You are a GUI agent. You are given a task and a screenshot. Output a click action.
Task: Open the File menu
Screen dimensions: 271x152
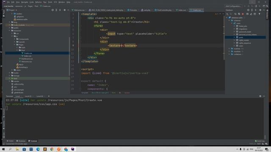coord(8,2)
